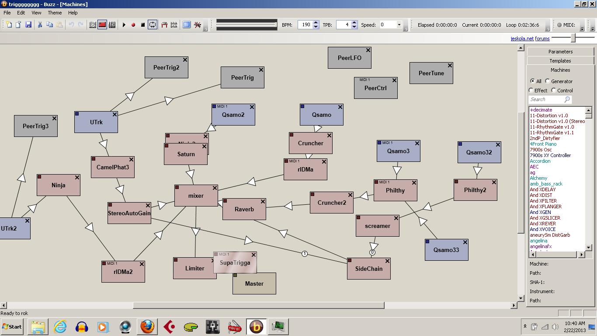This screenshot has height=336, width=597.
Task: Increase the BPM value with up arrow
Action: tap(316, 23)
